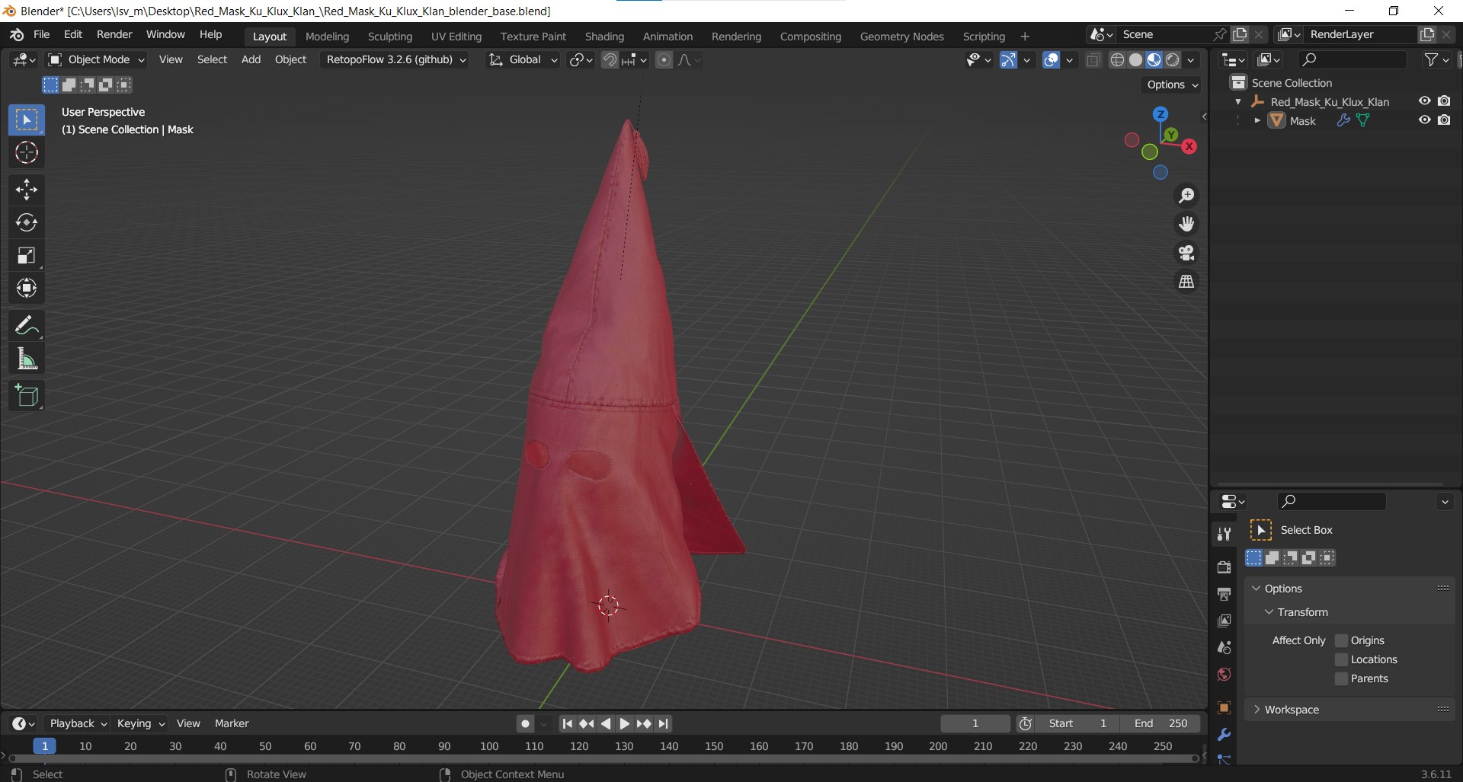Switch to UV Editing workspace tab
The height and width of the screenshot is (782, 1463).
point(456,37)
